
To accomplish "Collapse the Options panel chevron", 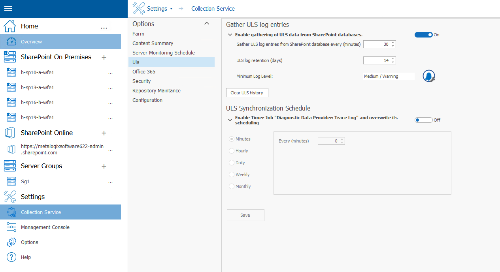I will click(206, 24).
